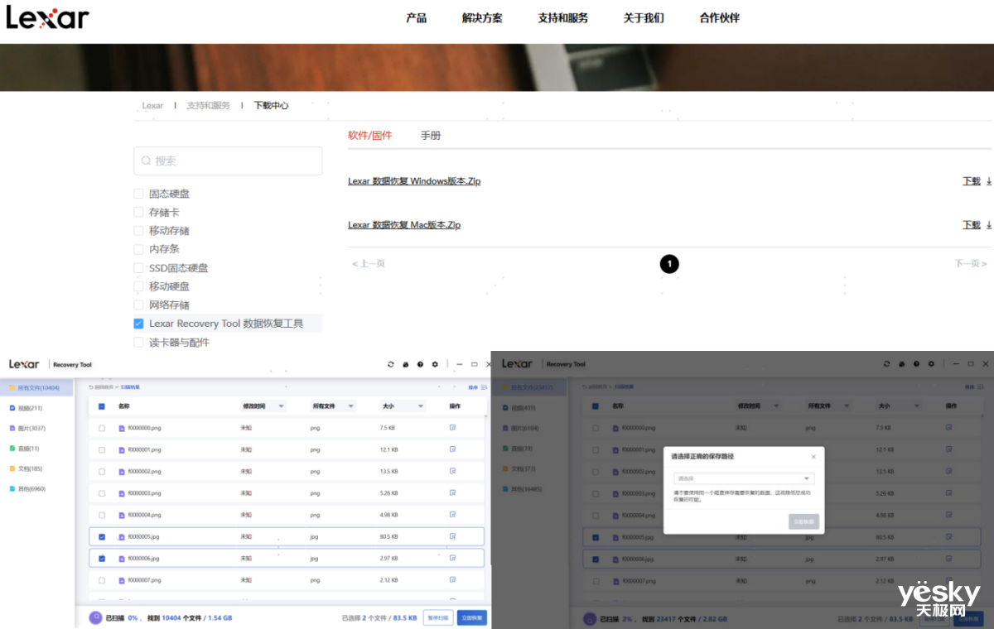Click refresh icon in left Recovery Tool title bar

click(391, 364)
